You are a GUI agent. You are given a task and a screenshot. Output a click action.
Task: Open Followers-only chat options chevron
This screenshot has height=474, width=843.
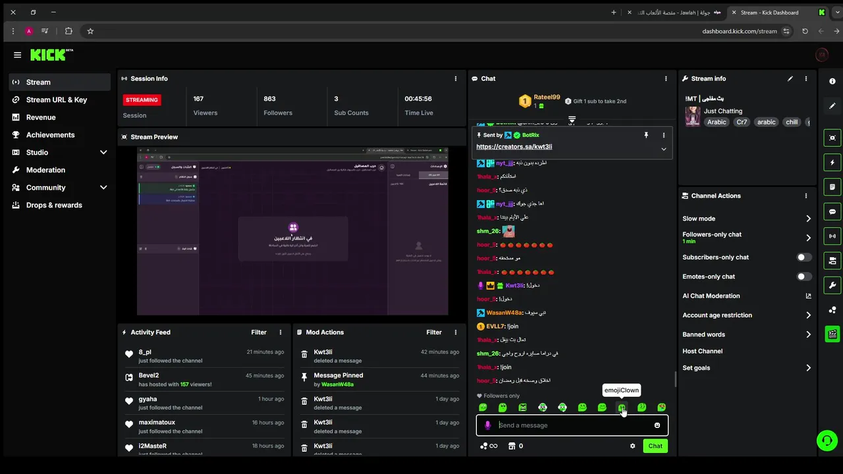point(808,238)
